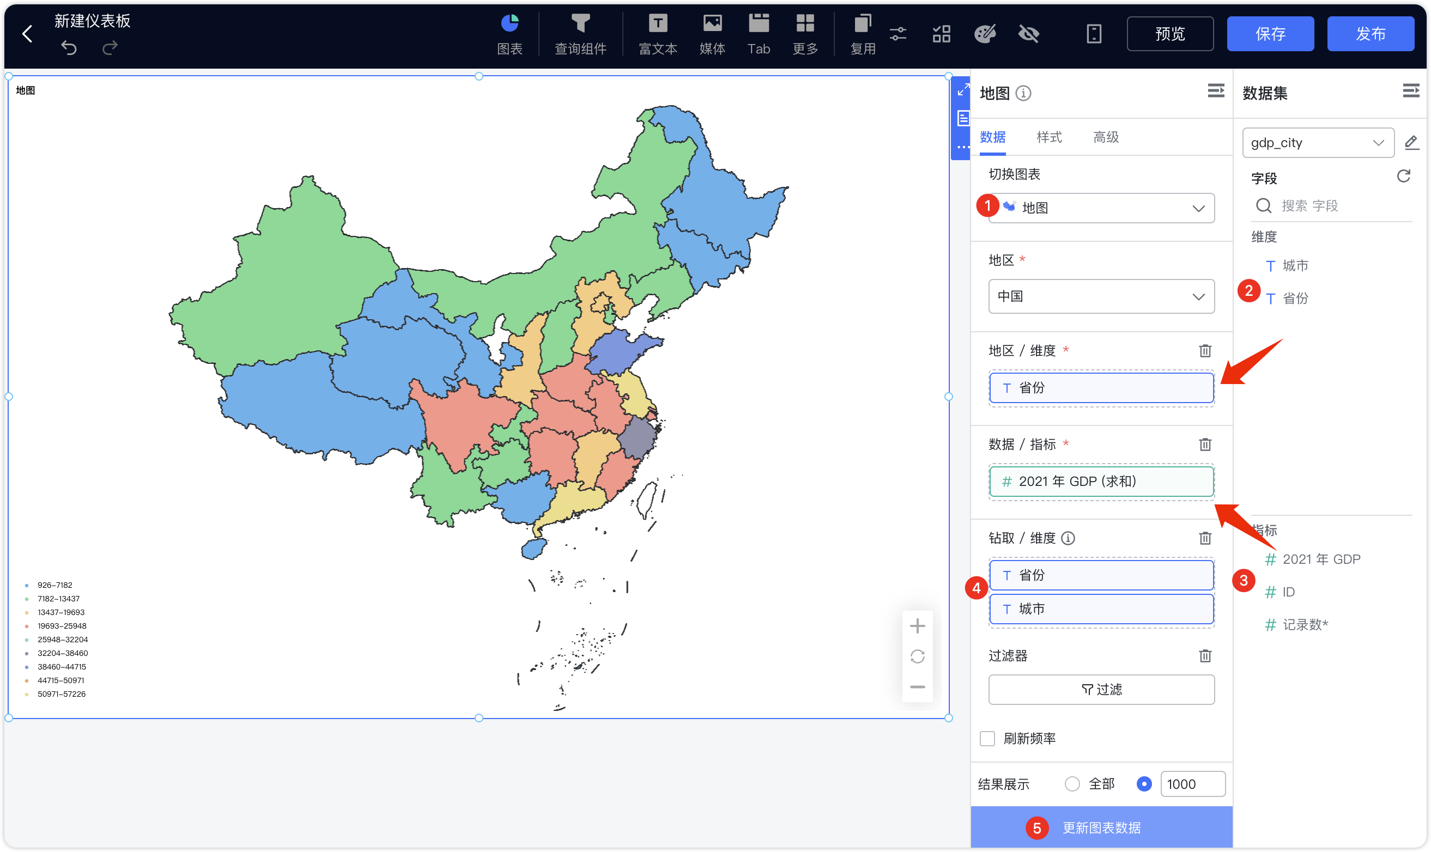Click legend entry 19693–25948
This screenshot has width=1431, height=852.
(x=56, y=626)
